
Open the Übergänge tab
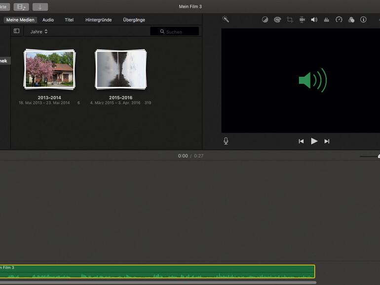pyautogui.click(x=134, y=20)
